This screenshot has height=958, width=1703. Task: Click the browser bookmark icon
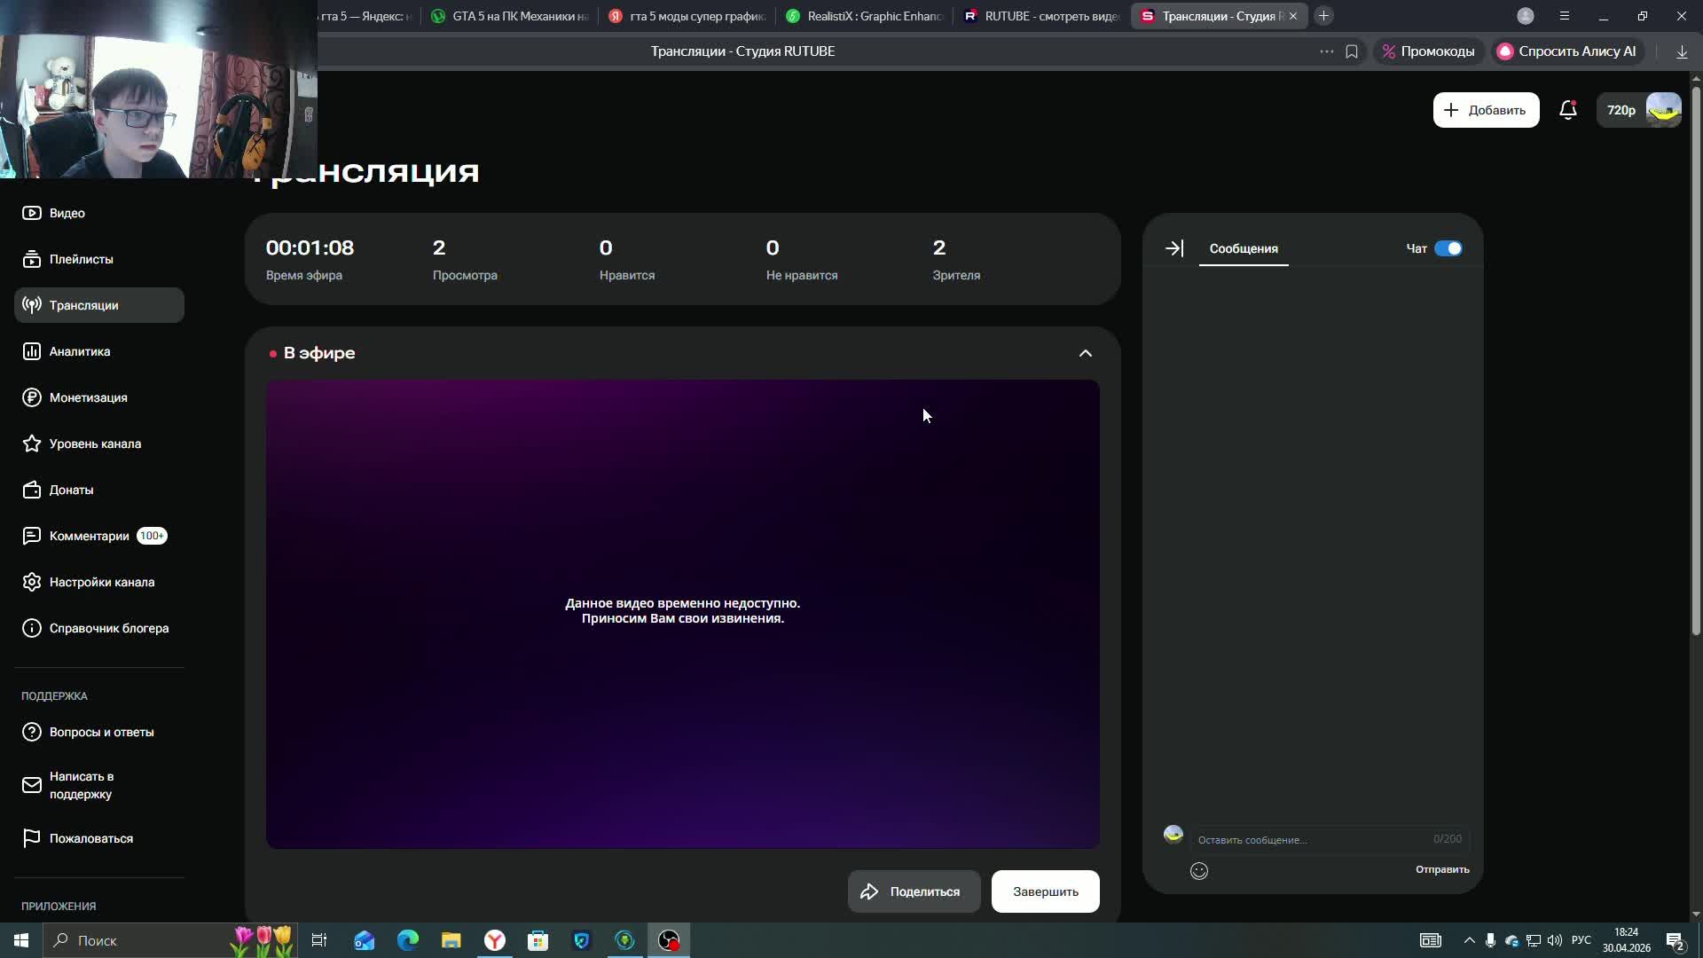[x=1351, y=51]
